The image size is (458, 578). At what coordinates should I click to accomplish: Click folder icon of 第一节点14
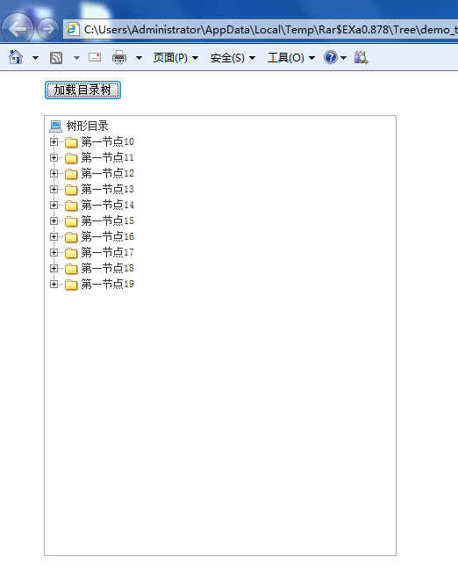[71, 206]
